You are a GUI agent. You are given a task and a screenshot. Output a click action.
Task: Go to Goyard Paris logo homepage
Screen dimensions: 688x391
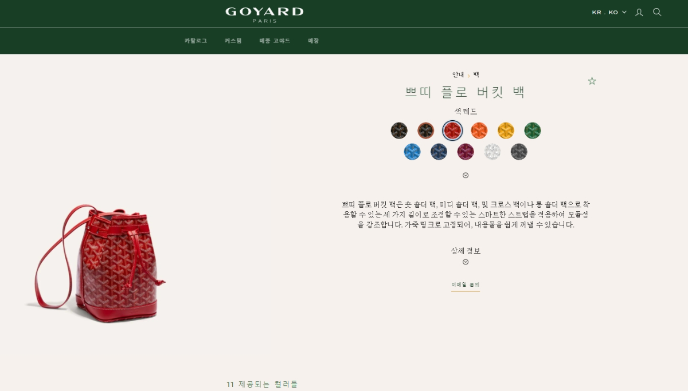coord(264,14)
